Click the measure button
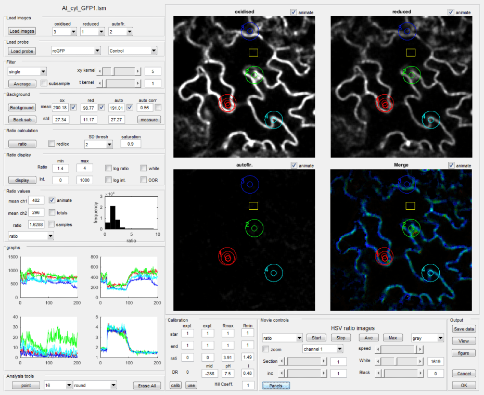Image resolution: width=484 pixels, height=395 pixels. (148, 119)
